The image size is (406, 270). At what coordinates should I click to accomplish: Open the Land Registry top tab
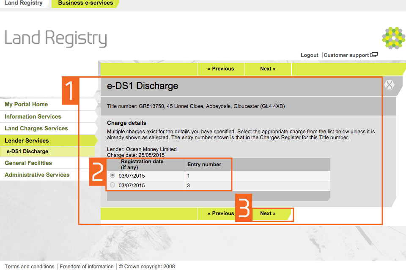[23, 3]
